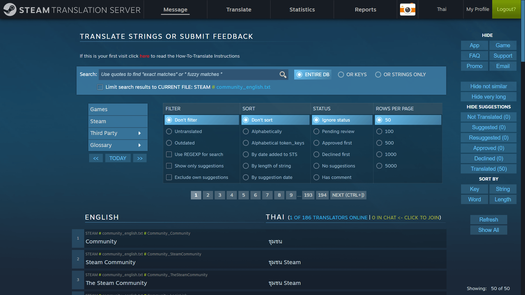Click the Steam logo icon

[10, 10]
